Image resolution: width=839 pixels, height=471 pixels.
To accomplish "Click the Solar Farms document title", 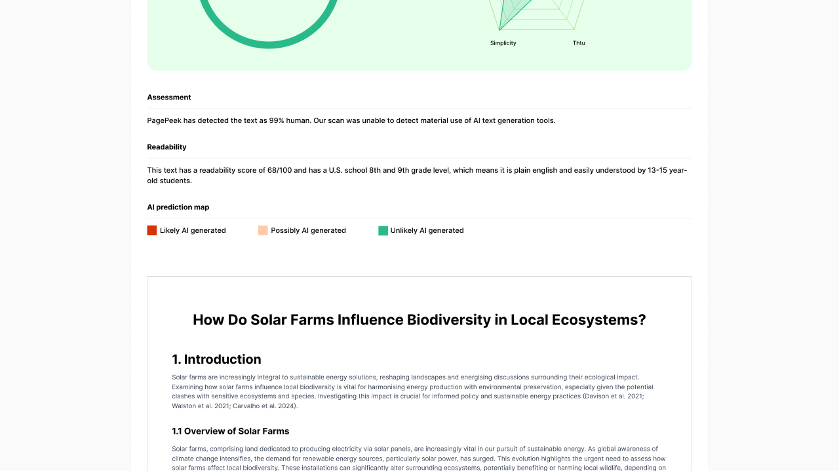I will (419, 320).
